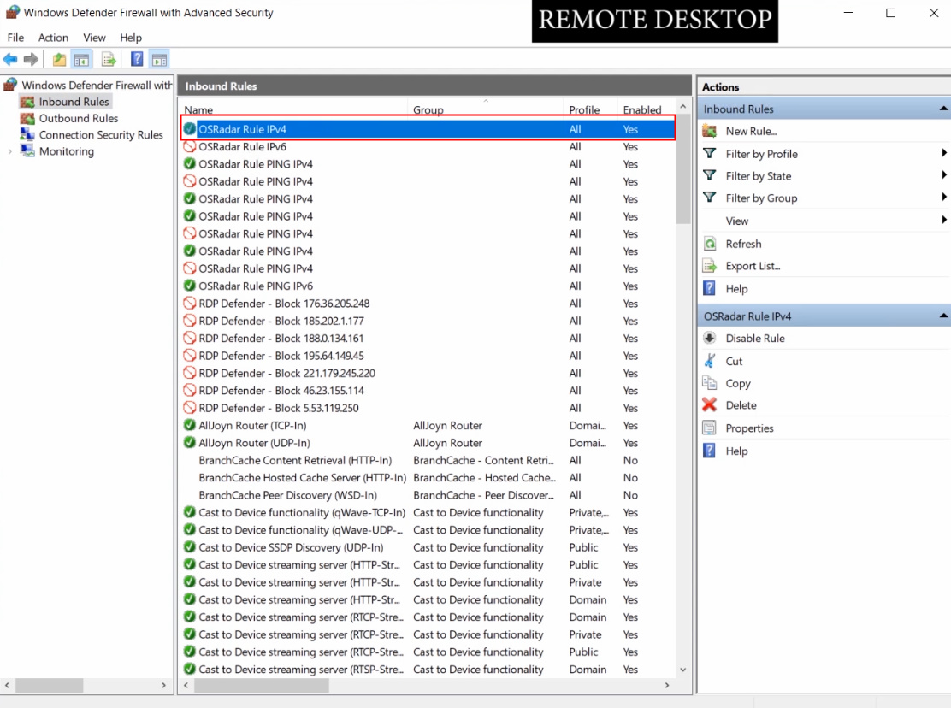951x708 pixels.
Task: Open the Action menu
Action: pos(53,38)
